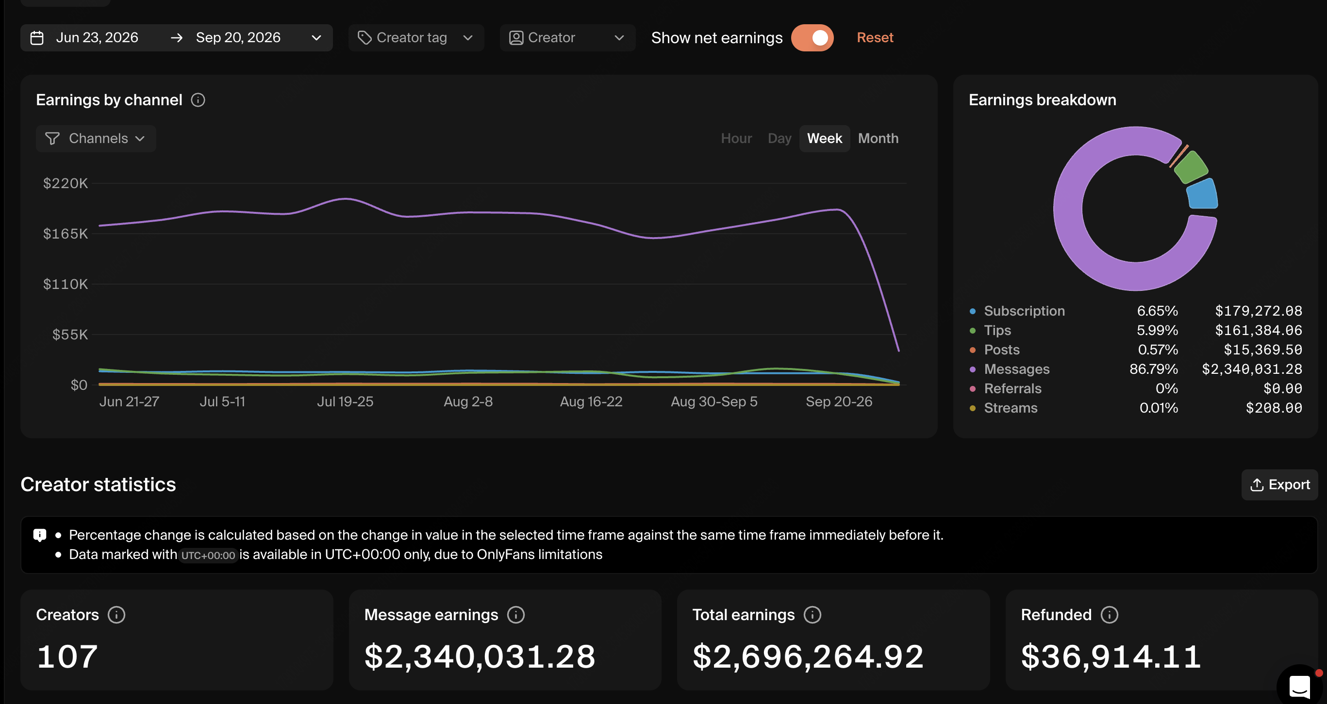Image resolution: width=1327 pixels, height=704 pixels.
Task: Click the arrow between start and end dates
Action: (x=177, y=37)
